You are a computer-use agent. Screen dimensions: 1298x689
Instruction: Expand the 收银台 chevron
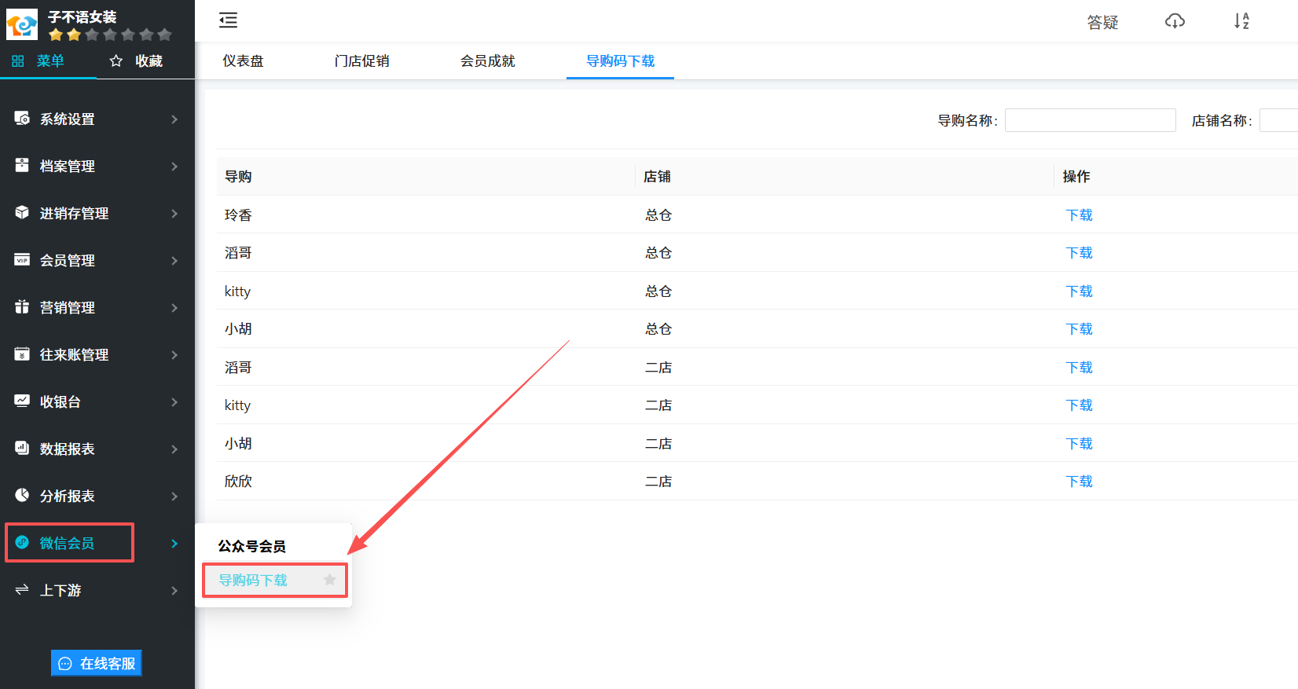[174, 402]
